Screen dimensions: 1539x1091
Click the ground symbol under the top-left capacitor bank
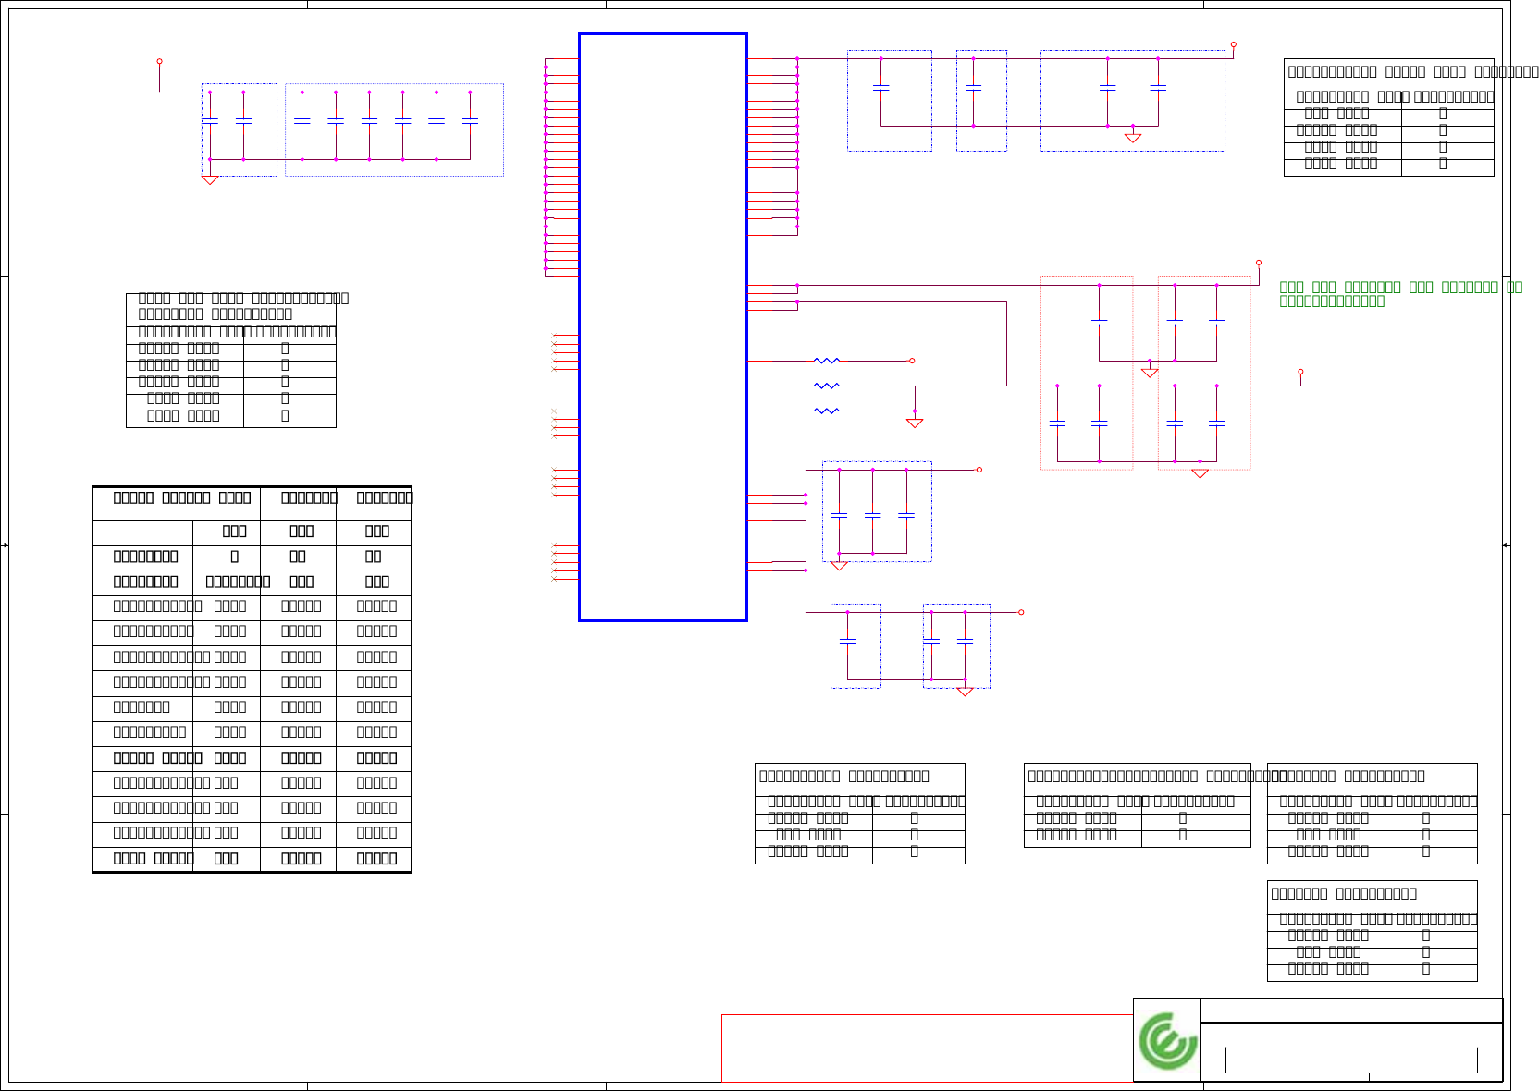pos(210,179)
